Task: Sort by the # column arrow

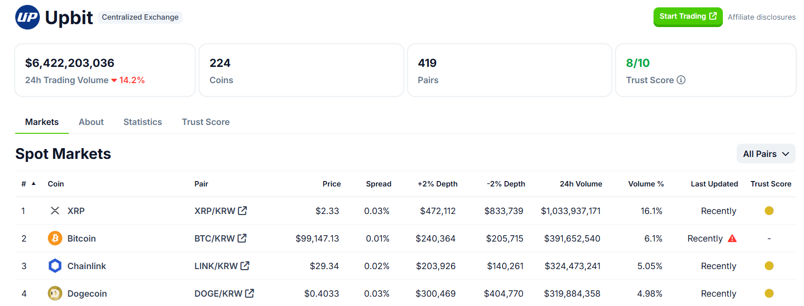Action: pos(33,184)
